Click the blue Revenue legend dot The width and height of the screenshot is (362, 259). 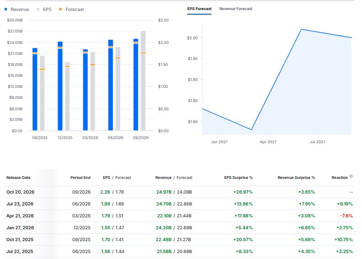[x=6, y=9]
